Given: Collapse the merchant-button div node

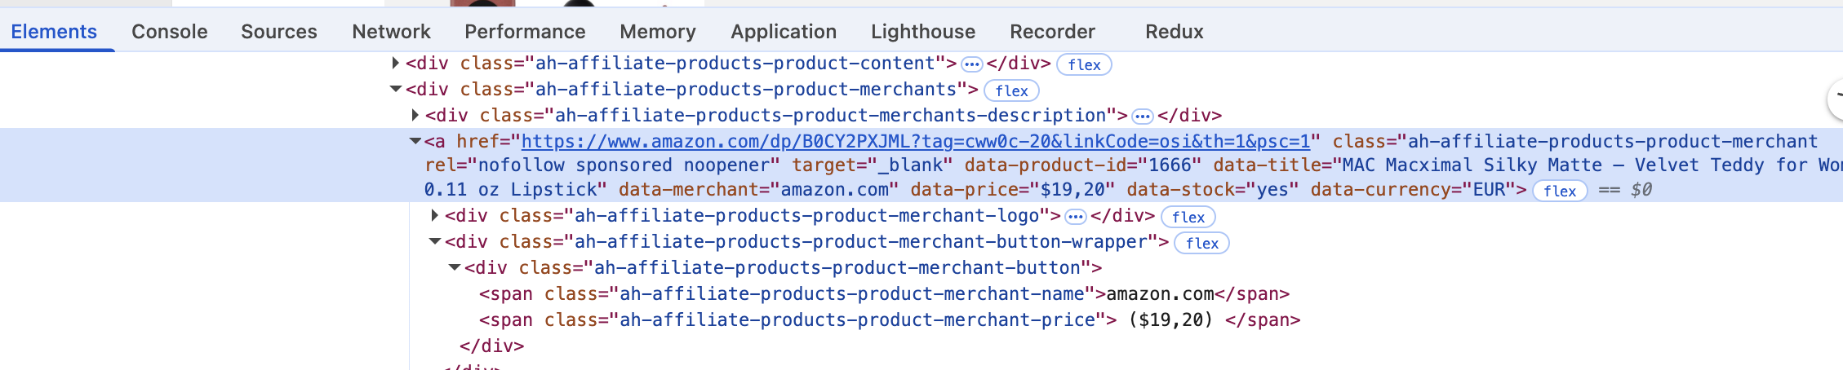Looking at the screenshot, I should (455, 267).
